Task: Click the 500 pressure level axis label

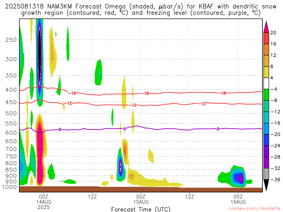Action: click(11, 113)
